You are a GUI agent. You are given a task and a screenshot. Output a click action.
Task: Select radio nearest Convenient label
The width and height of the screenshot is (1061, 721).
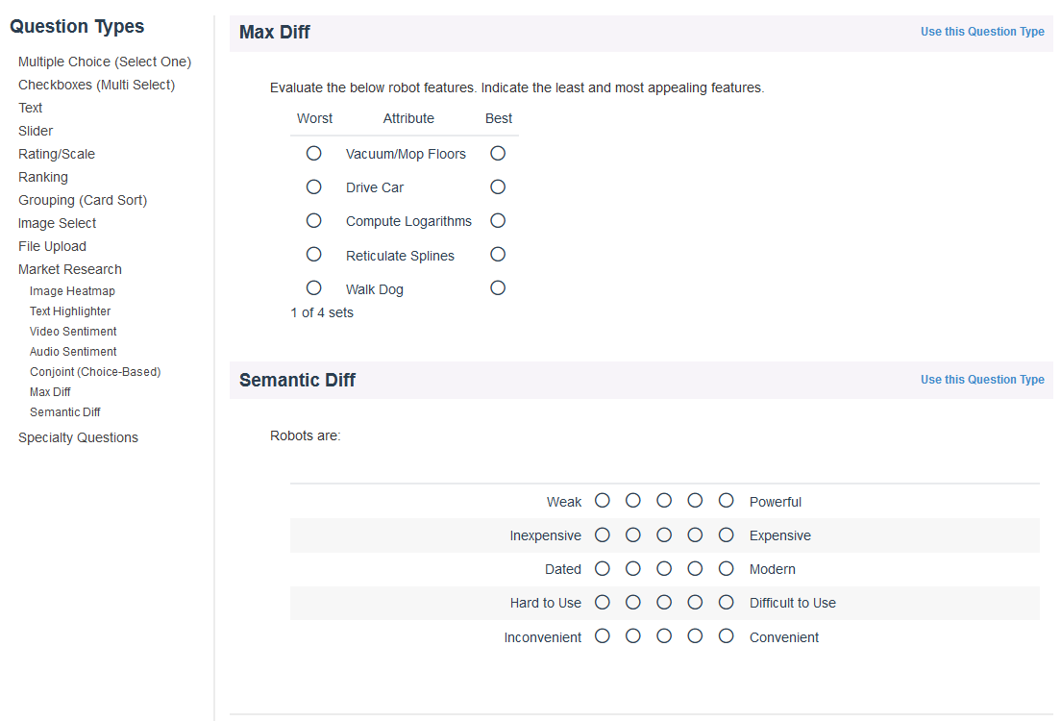(x=727, y=636)
